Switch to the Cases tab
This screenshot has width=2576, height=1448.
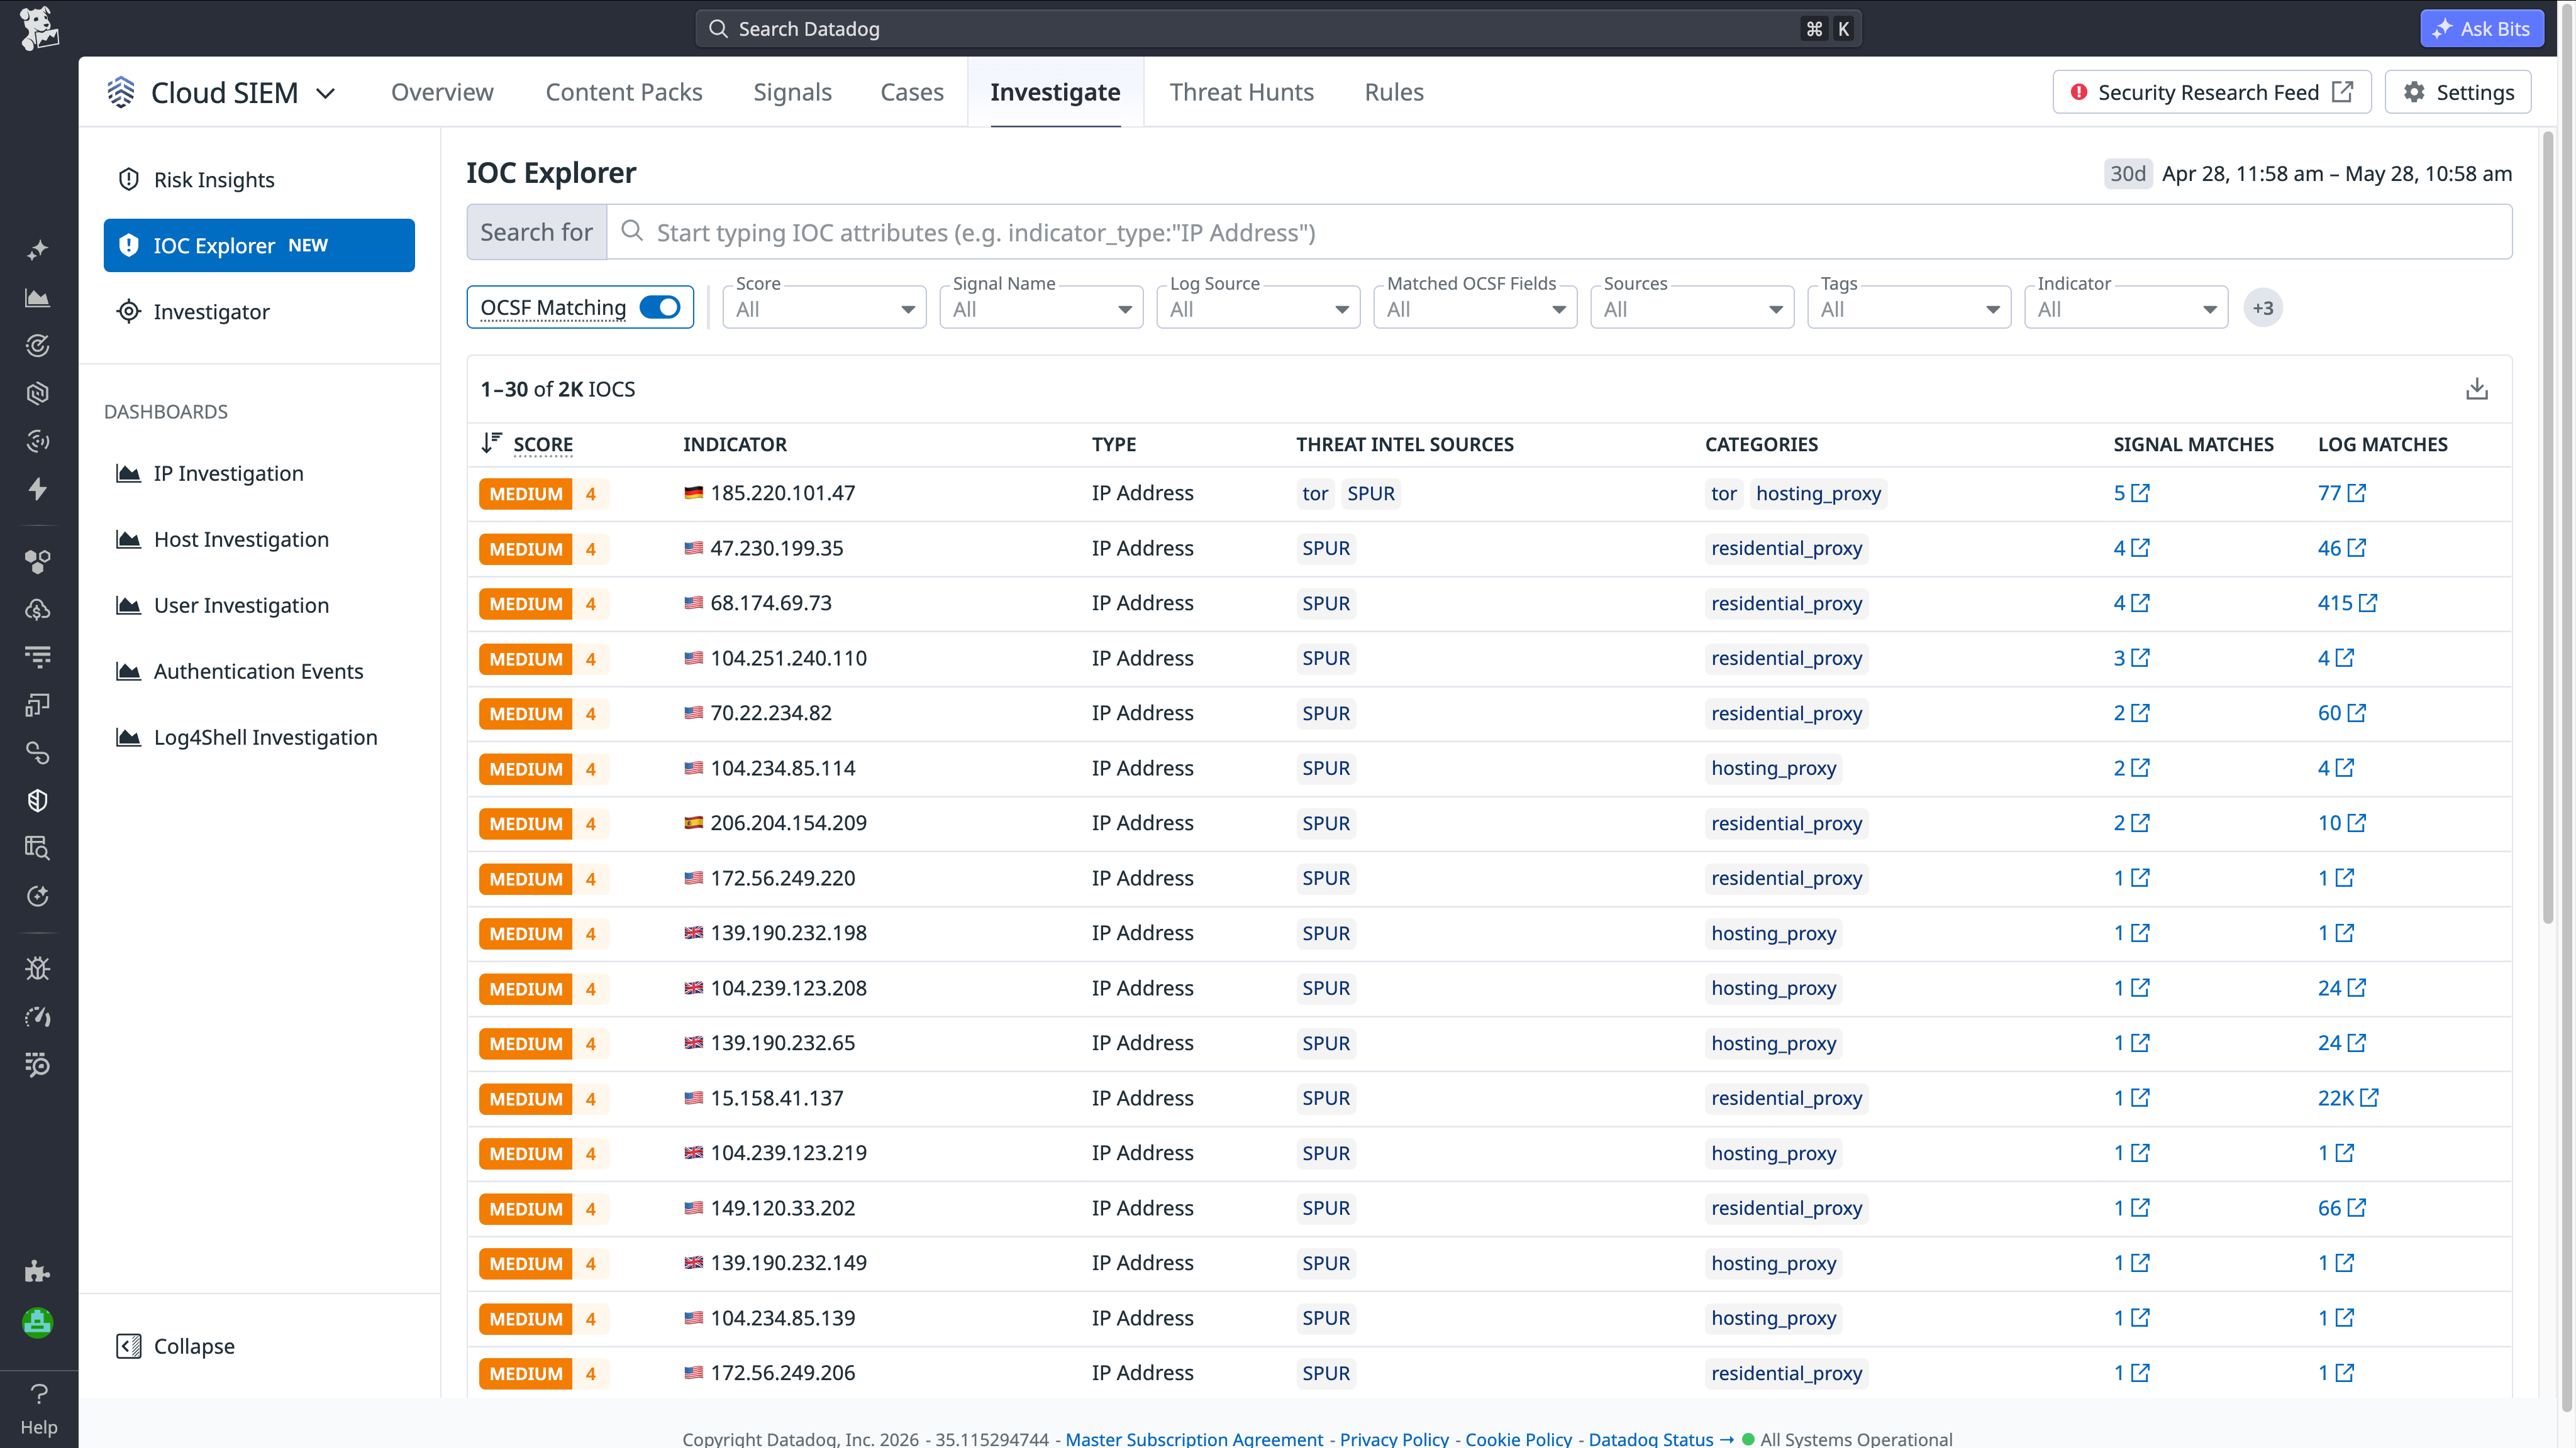pos(912,92)
